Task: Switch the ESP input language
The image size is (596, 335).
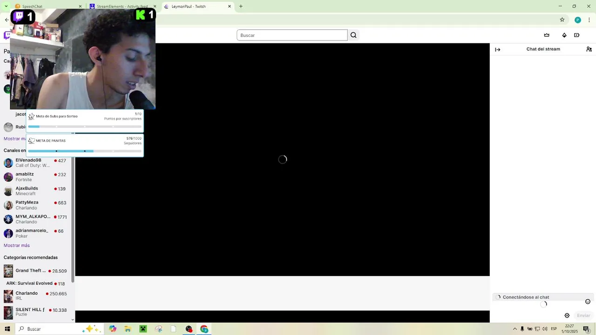Action: coord(554,329)
